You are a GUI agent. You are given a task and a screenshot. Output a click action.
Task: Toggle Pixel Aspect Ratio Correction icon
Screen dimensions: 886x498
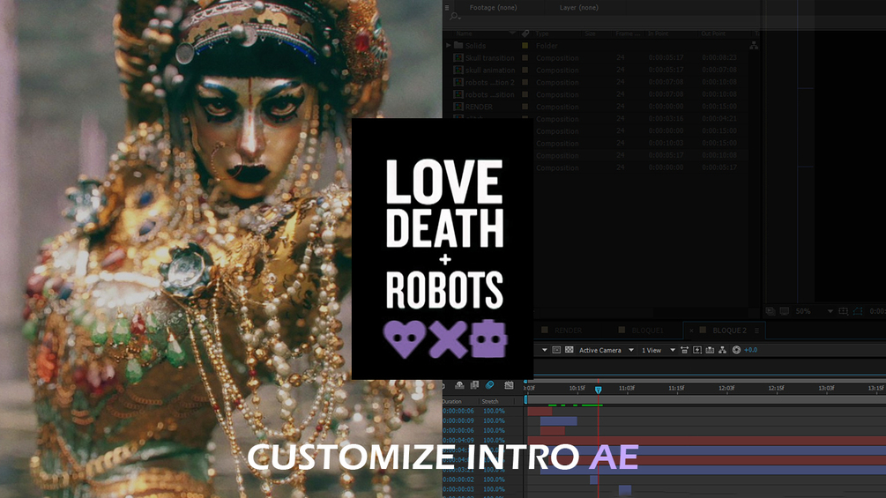[x=684, y=350]
